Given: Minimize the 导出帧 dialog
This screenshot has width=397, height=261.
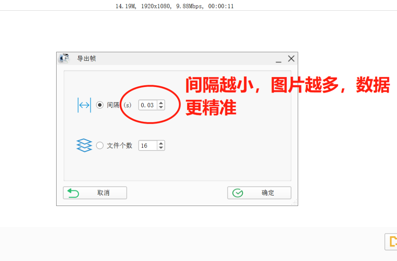Looking at the screenshot, I should click(279, 59).
